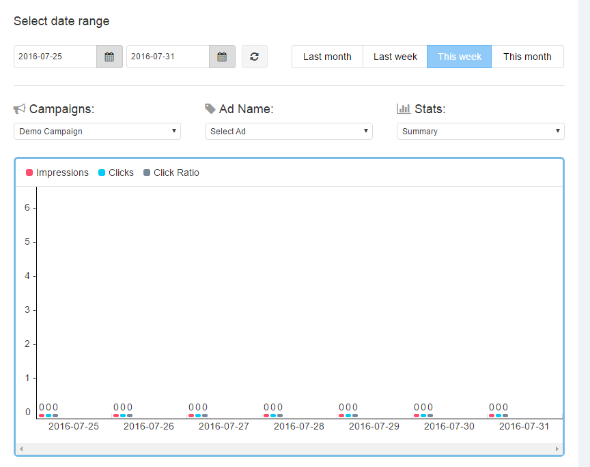The width and height of the screenshot is (590, 467).
Task: Expand the Select Ad dropdown
Action: pyautogui.click(x=288, y=131)
